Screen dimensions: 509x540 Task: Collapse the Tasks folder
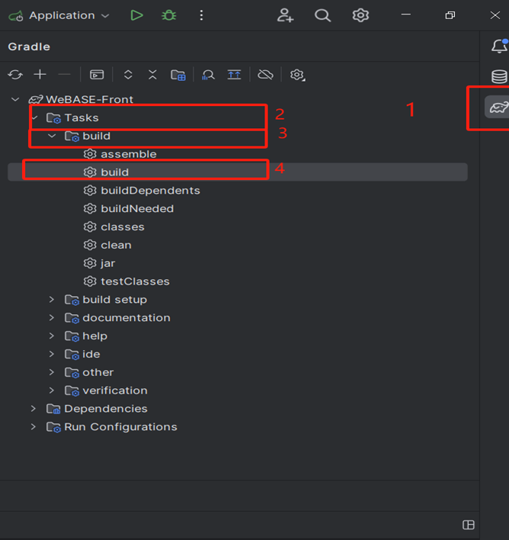(34, 117)
